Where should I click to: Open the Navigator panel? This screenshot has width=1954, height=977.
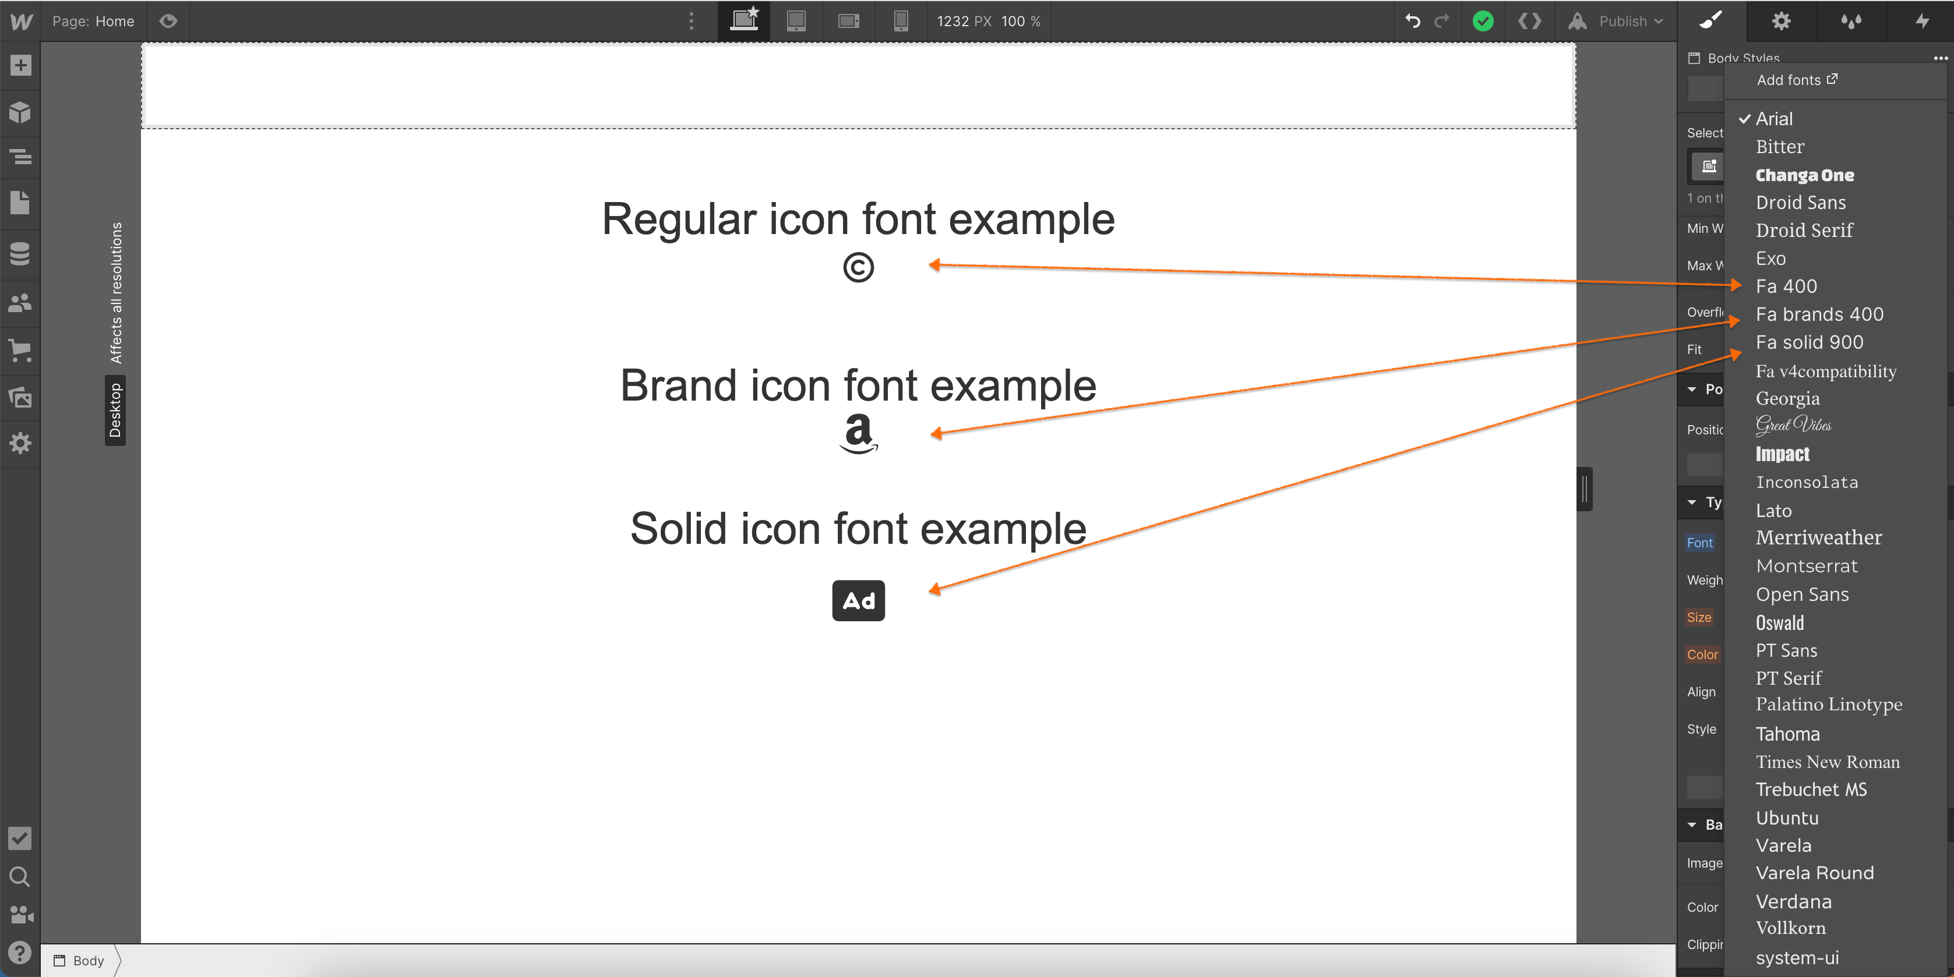click(20, 157)
